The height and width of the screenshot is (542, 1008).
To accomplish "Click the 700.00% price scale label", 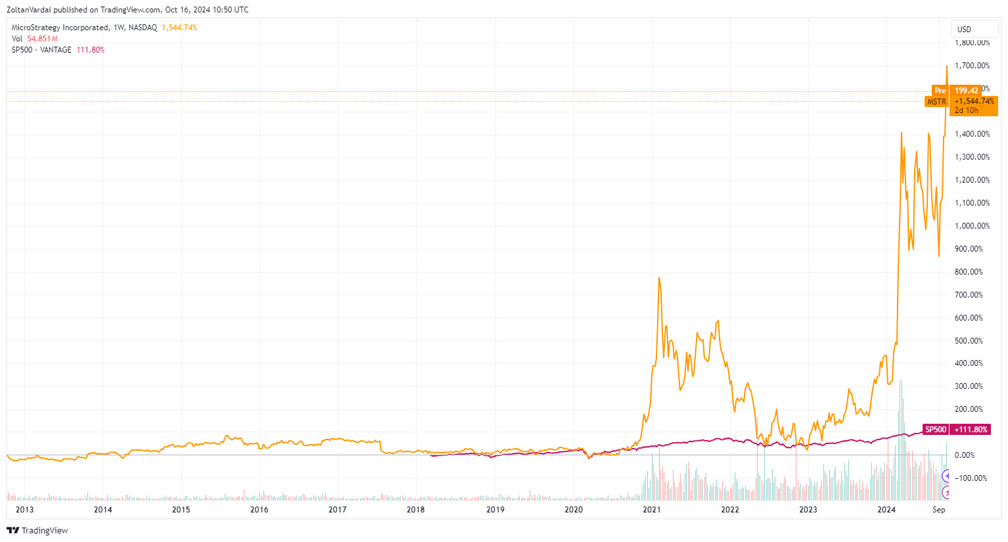I will 969,295.
